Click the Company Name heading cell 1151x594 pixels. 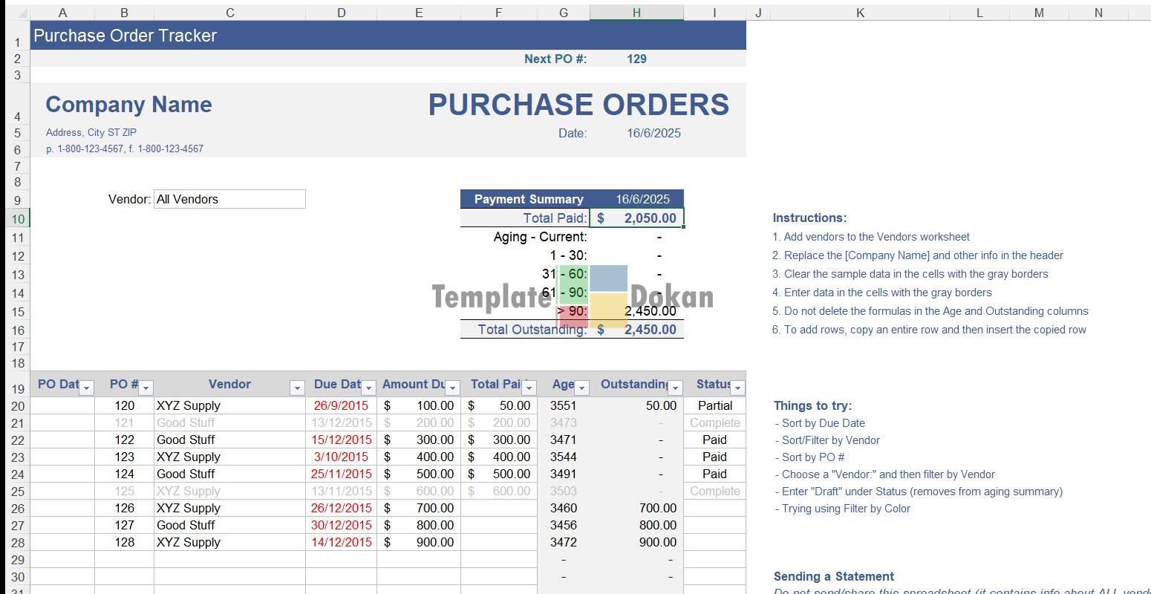click(x=128, y=105)
